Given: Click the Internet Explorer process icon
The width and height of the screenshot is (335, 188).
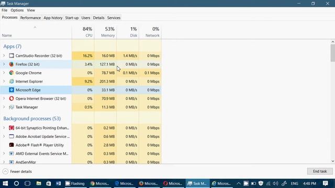Looking at the screenshot, I should pos(12,81).
